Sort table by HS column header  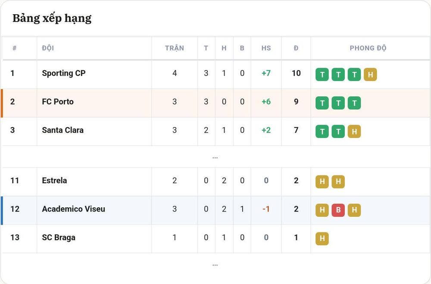[266, 48]
